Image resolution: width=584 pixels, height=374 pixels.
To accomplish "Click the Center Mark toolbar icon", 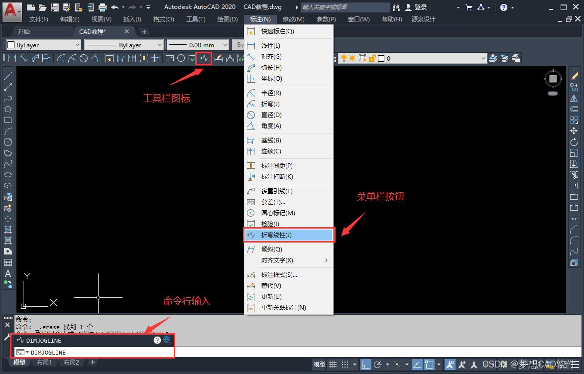I will 181,58.
